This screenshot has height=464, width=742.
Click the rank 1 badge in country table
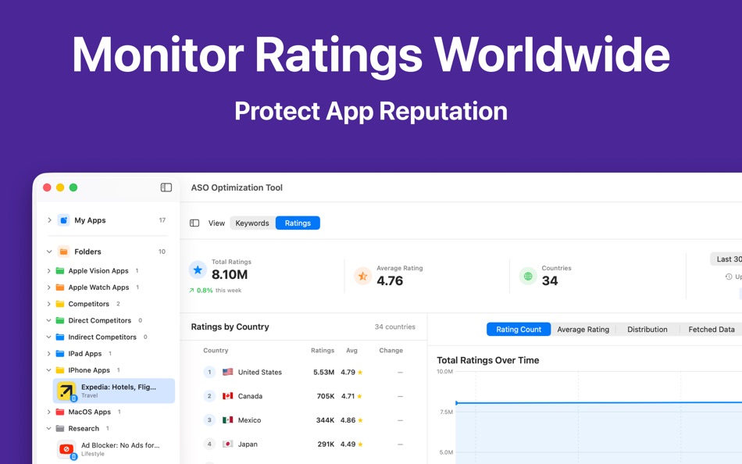pos(209,372)
